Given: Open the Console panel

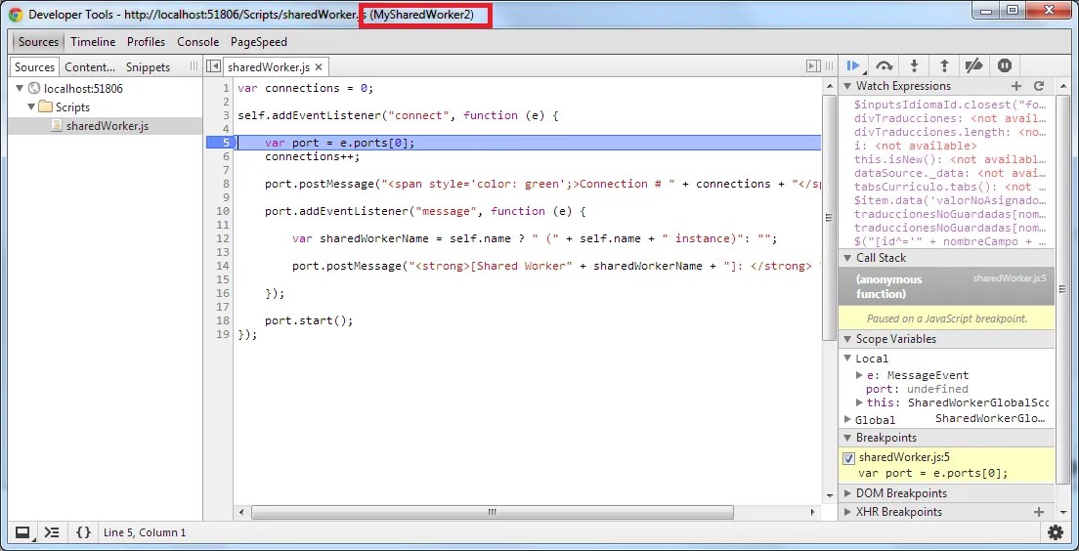Looking at the screenshot, I should (x=197, y=42).
